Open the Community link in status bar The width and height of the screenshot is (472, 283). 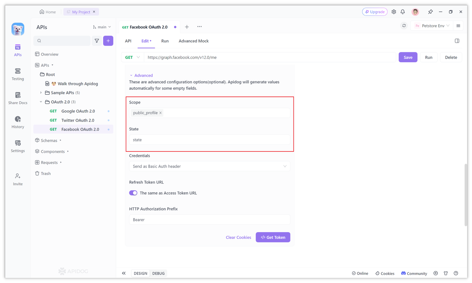[414, 273]
